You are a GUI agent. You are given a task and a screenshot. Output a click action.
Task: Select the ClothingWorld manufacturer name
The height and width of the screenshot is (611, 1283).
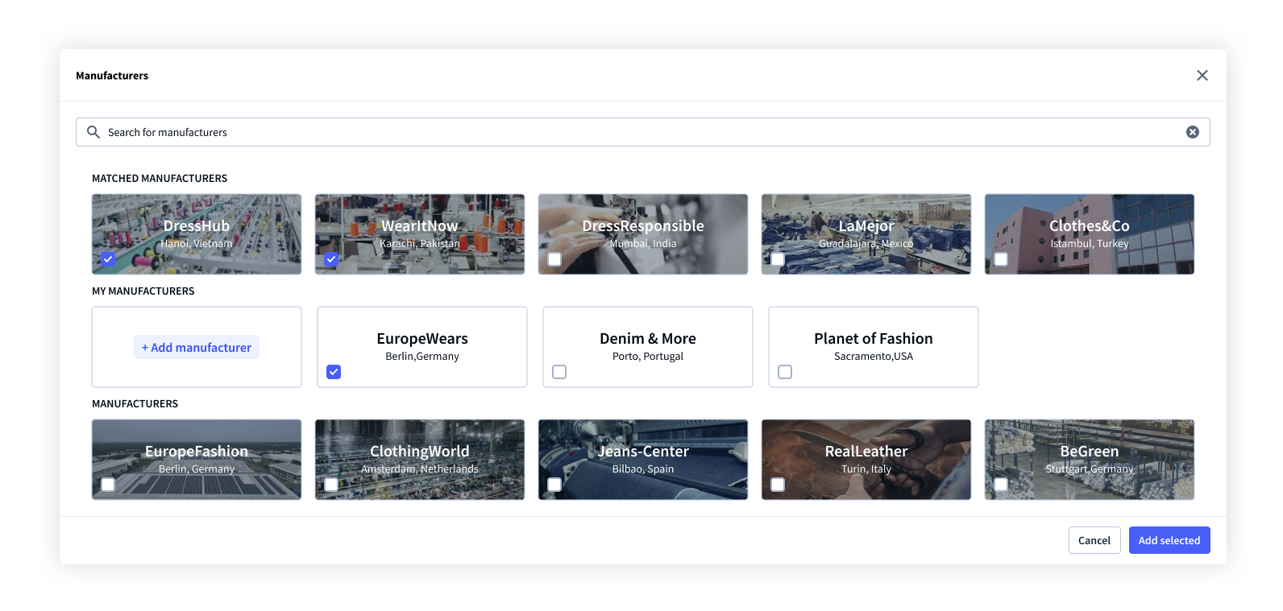(x=420, y=452)
